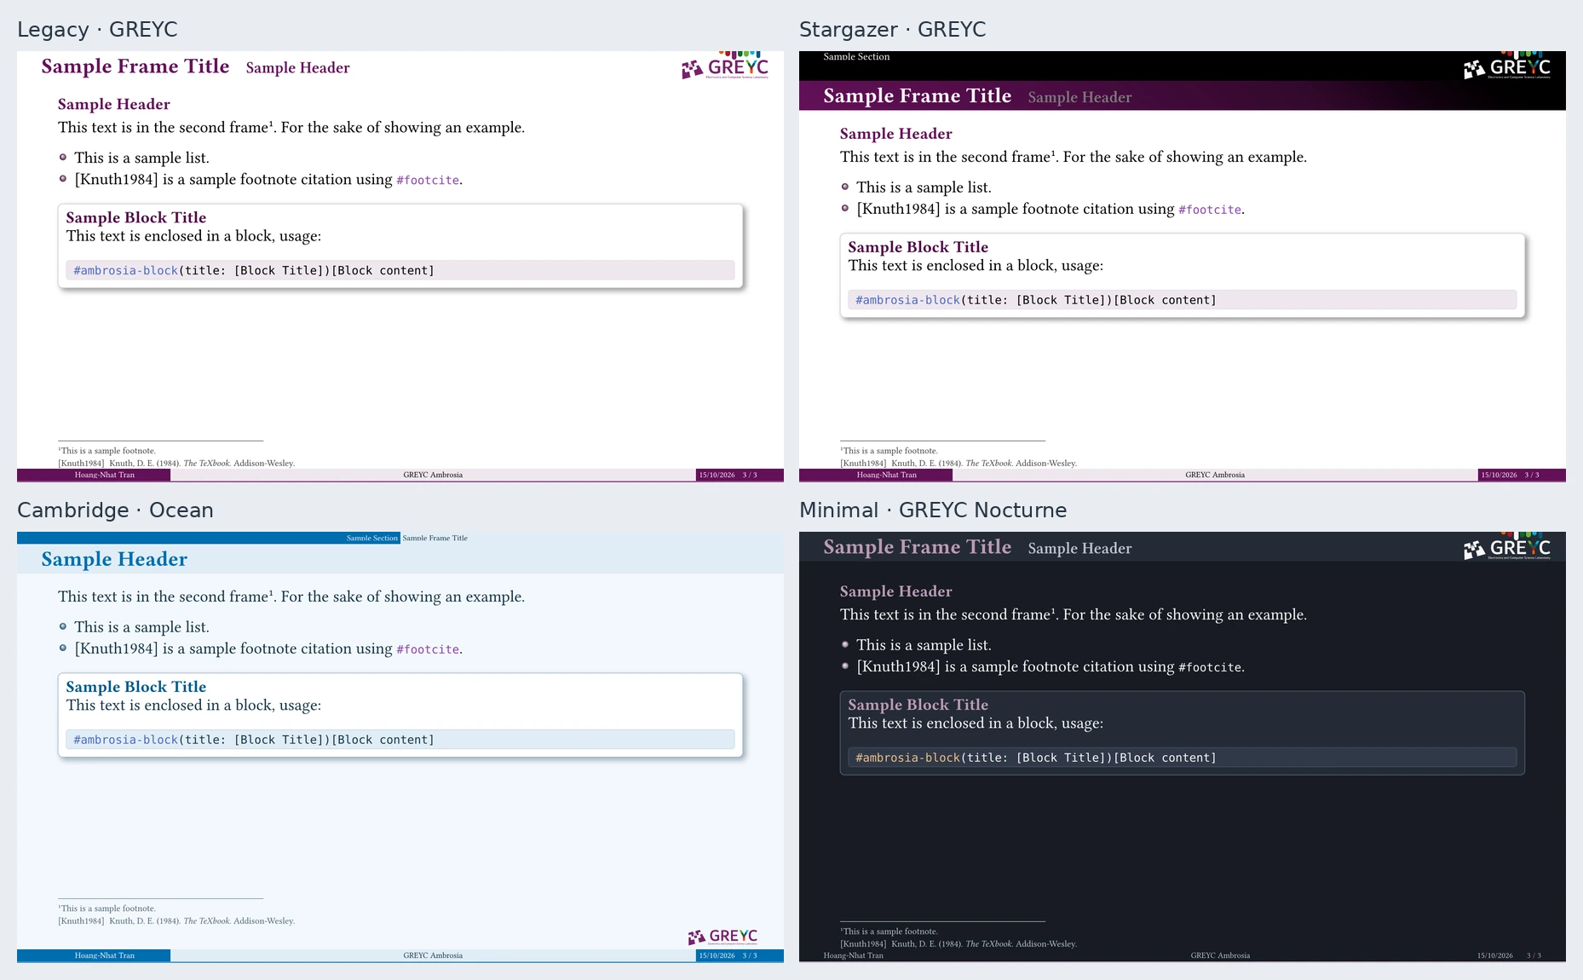
Task: Click the #footcite code in the Stargazer slide
Action: (1210, 210)
